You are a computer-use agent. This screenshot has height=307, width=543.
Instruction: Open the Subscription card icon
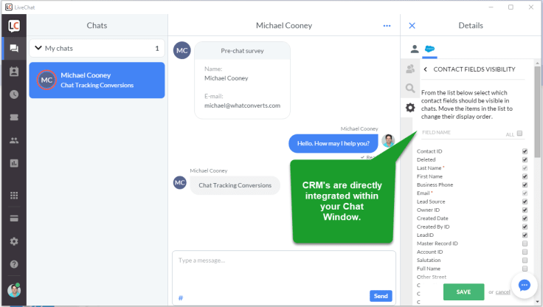pos(14,218)
